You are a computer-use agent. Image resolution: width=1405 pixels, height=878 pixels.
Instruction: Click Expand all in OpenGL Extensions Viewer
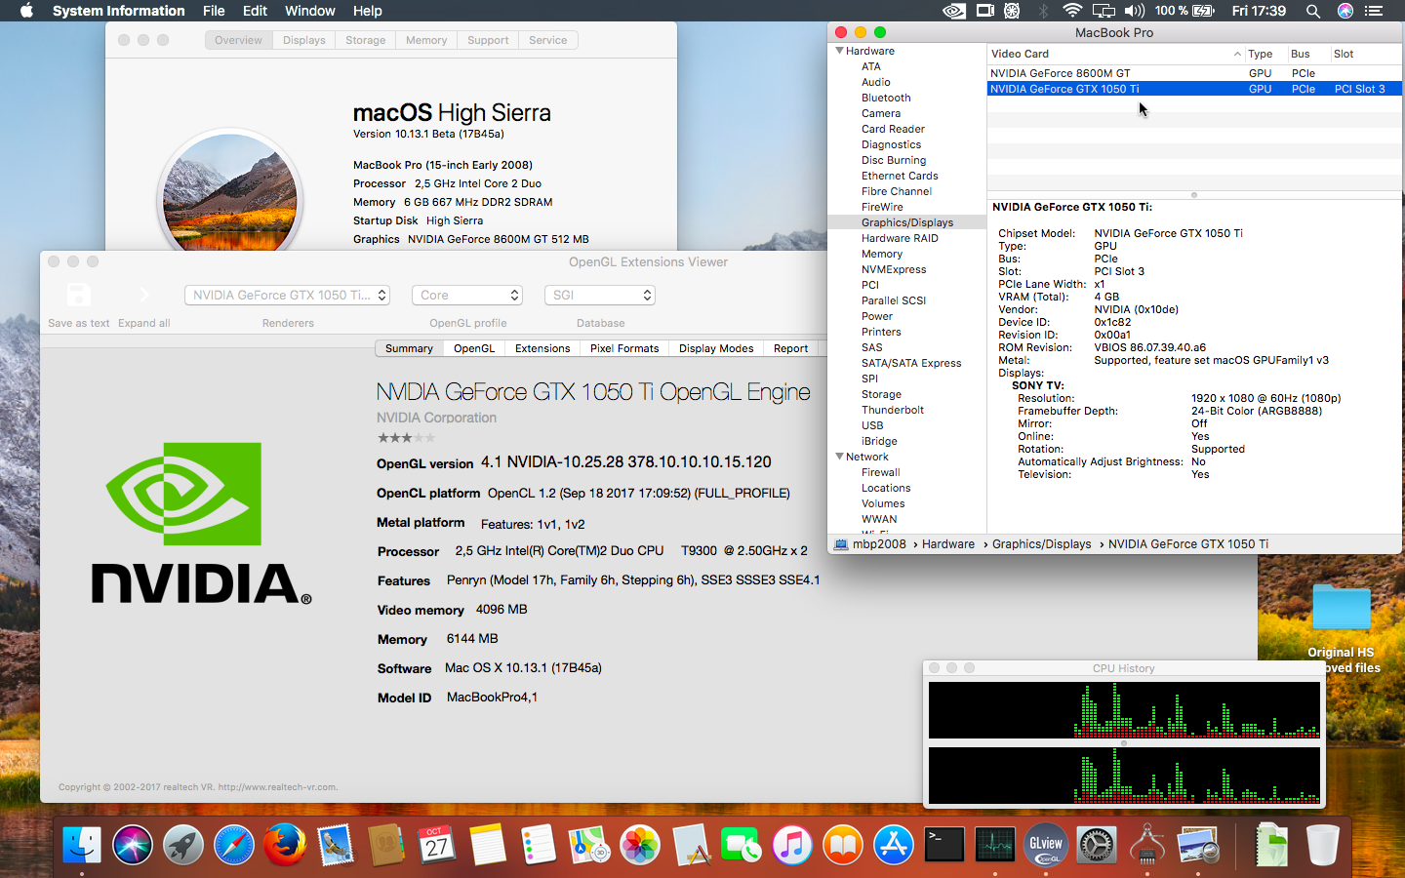(144, 295)
